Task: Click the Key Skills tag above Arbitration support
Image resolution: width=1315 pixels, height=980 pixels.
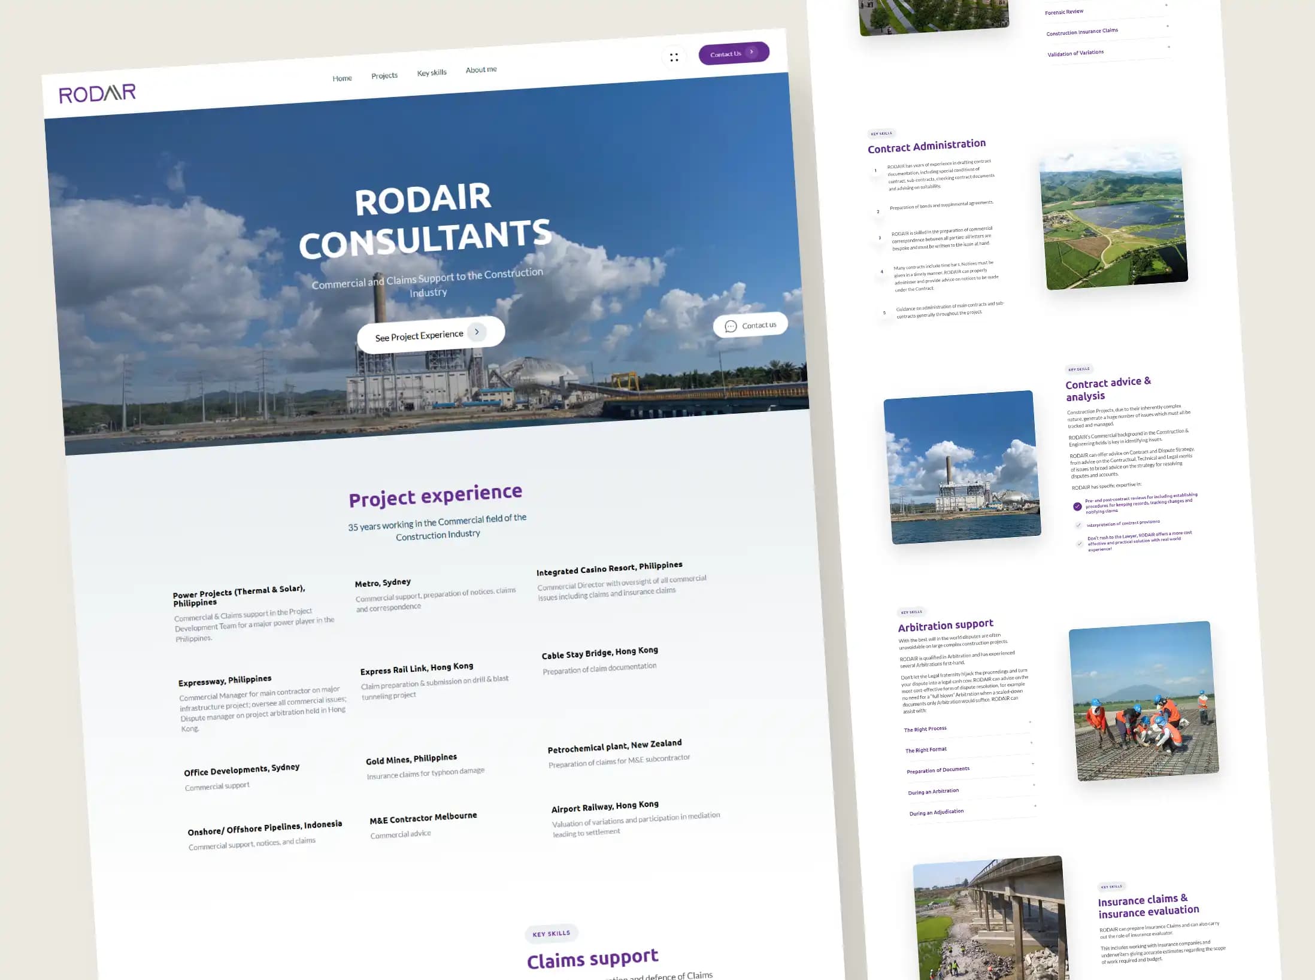Action: click(911, 612)
